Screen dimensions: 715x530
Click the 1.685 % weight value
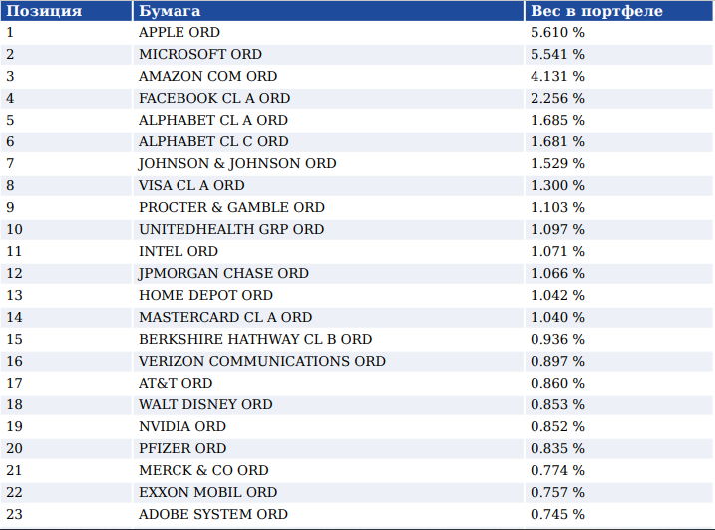(x=557, y=120)
